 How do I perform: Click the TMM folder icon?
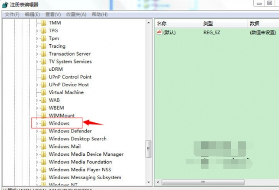pyautogui.click(x=44, y=23)
